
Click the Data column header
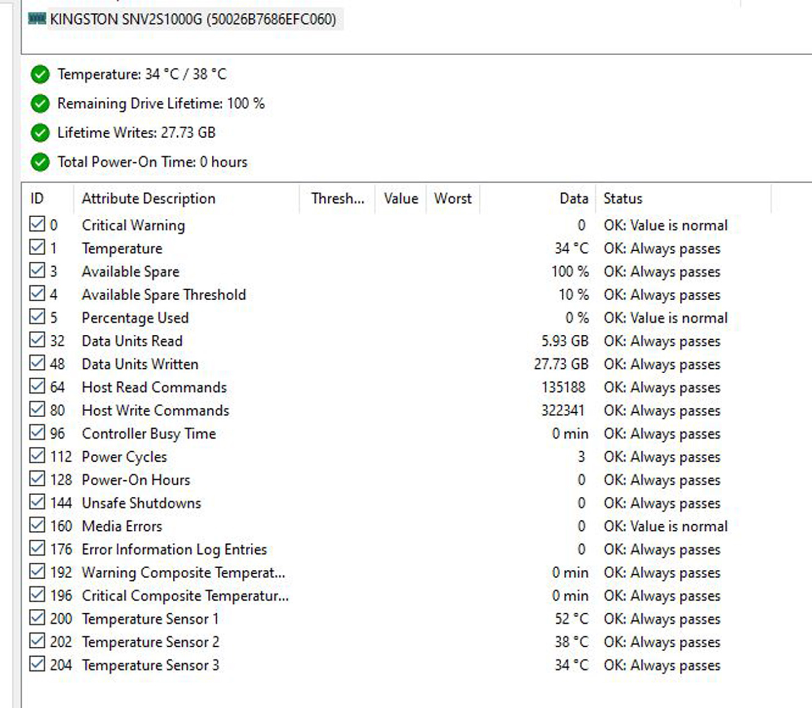[537, 199]
